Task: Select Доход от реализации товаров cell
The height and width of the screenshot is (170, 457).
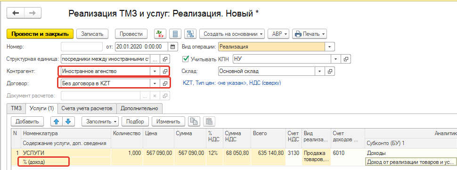Action: click(x=411, y=162)
